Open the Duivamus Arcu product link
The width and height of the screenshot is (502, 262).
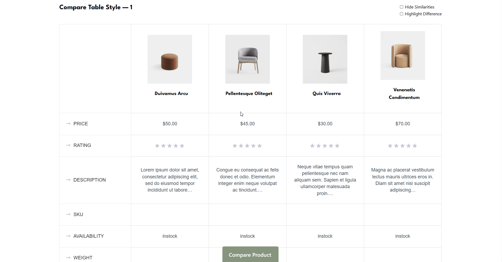click(x=171, y=93)
